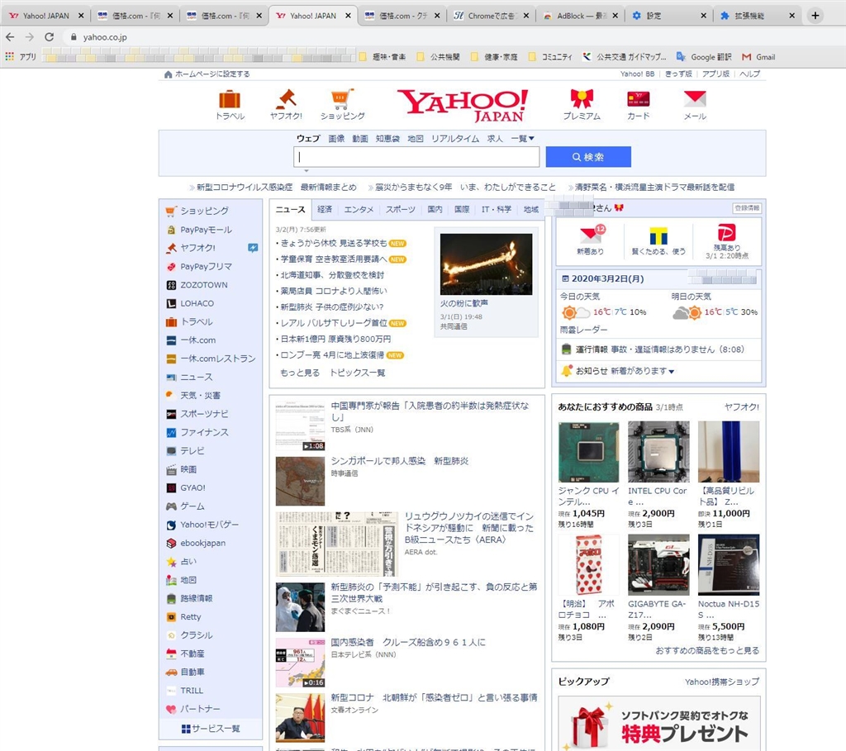This screenshot has height=751, width=846.
Task: Click into the web search input field
Action: pyautogui.click(x=416, y=157)
